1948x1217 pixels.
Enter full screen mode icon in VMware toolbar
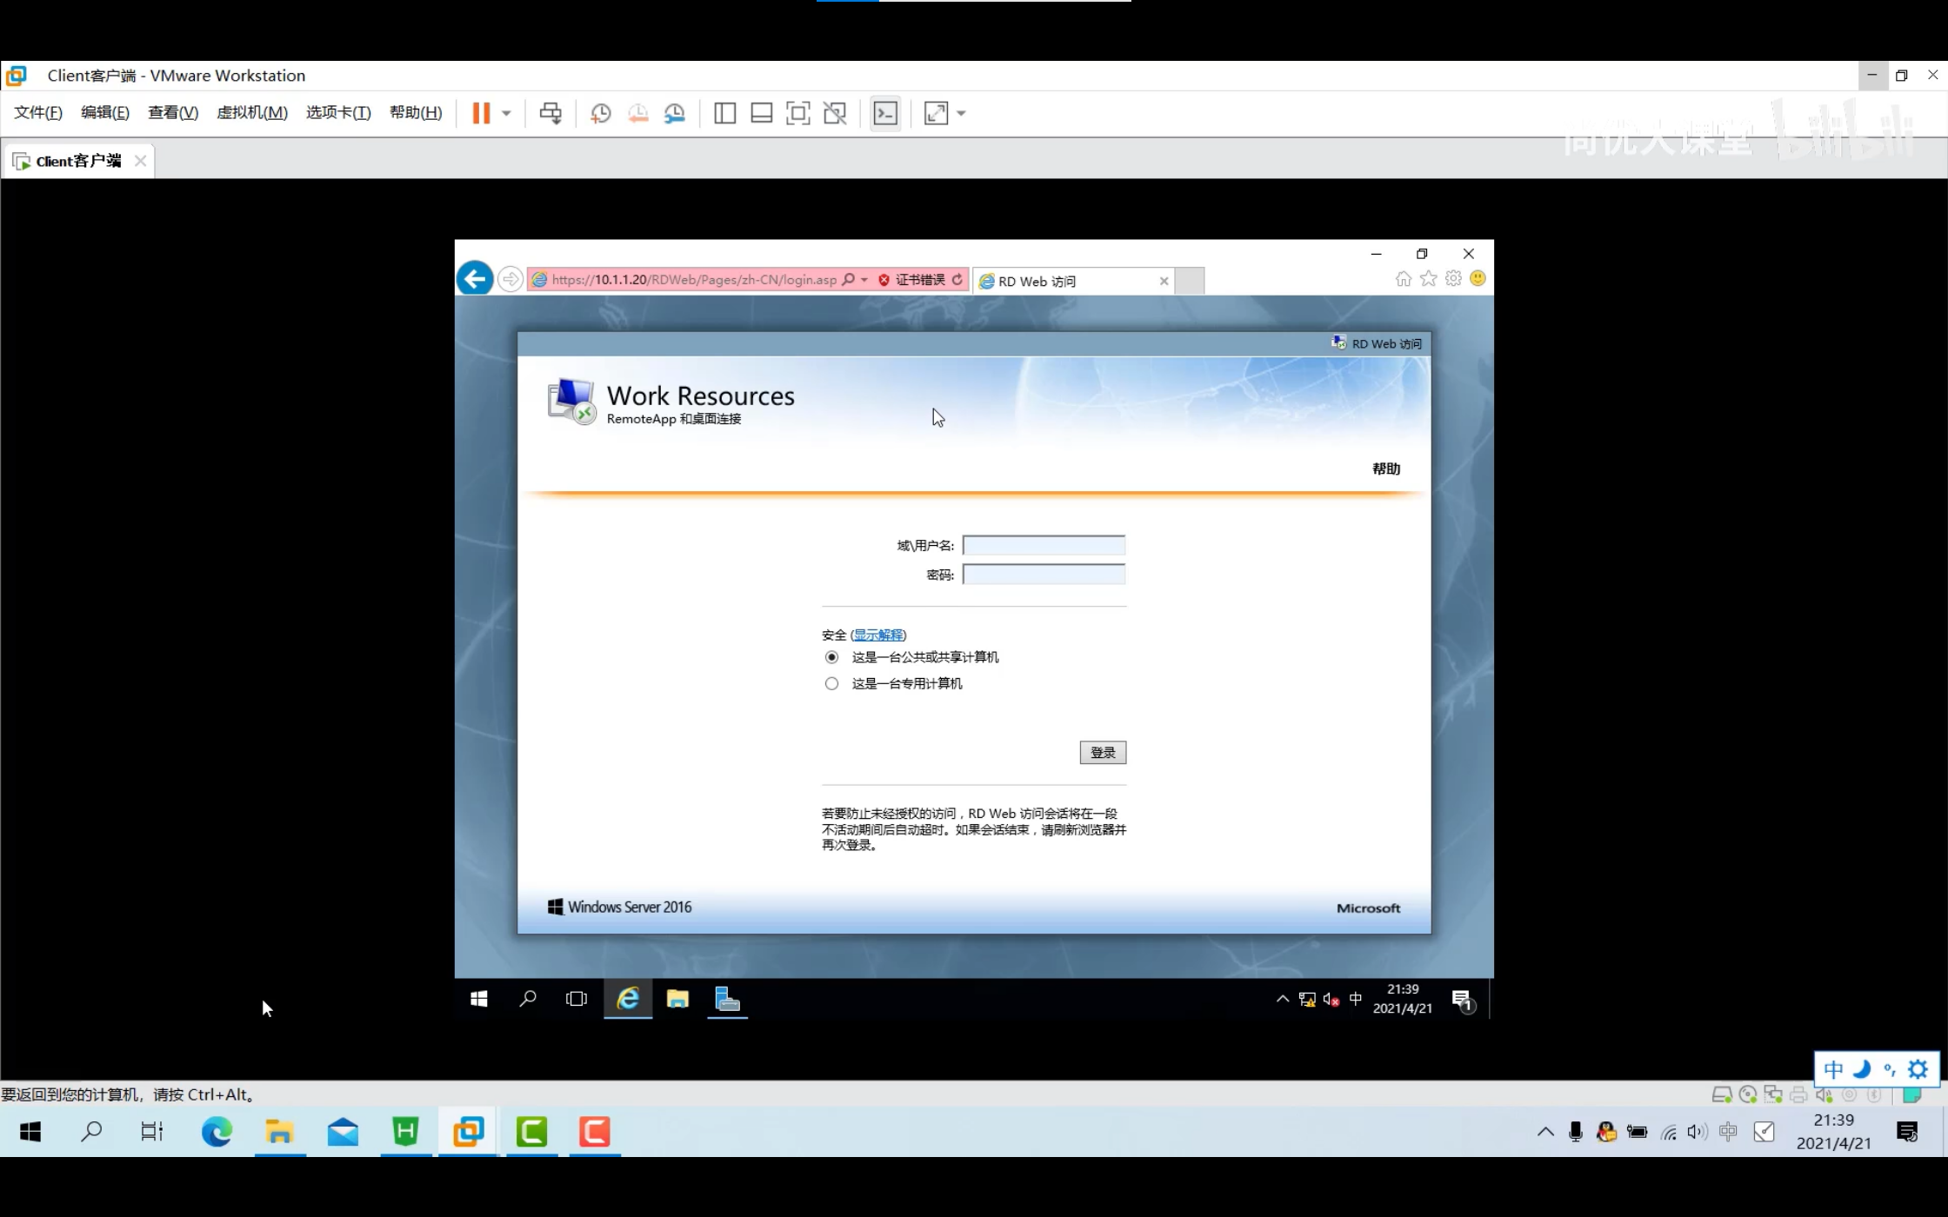click(x=797, y=113)
